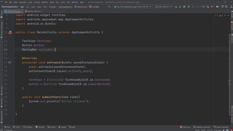233x131 pixels.
Task: Open the Event Log button
Action: point(185,127)
